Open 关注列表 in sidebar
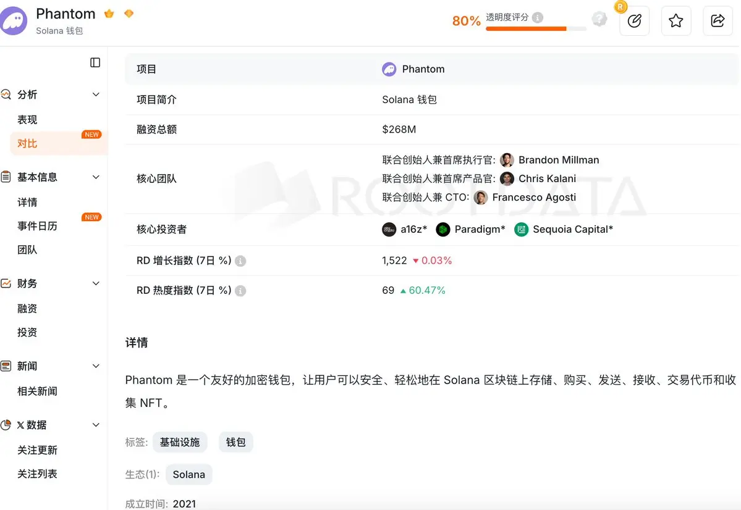Image resolution: width=741 pixels, height=510 pixels. (x=37, y=474)
